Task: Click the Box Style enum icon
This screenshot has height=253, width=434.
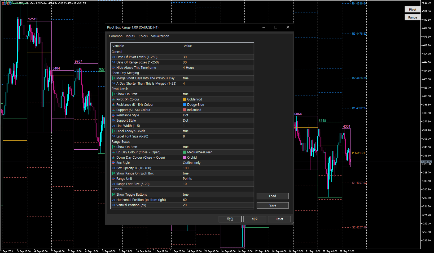Action: tap(113, 163)
